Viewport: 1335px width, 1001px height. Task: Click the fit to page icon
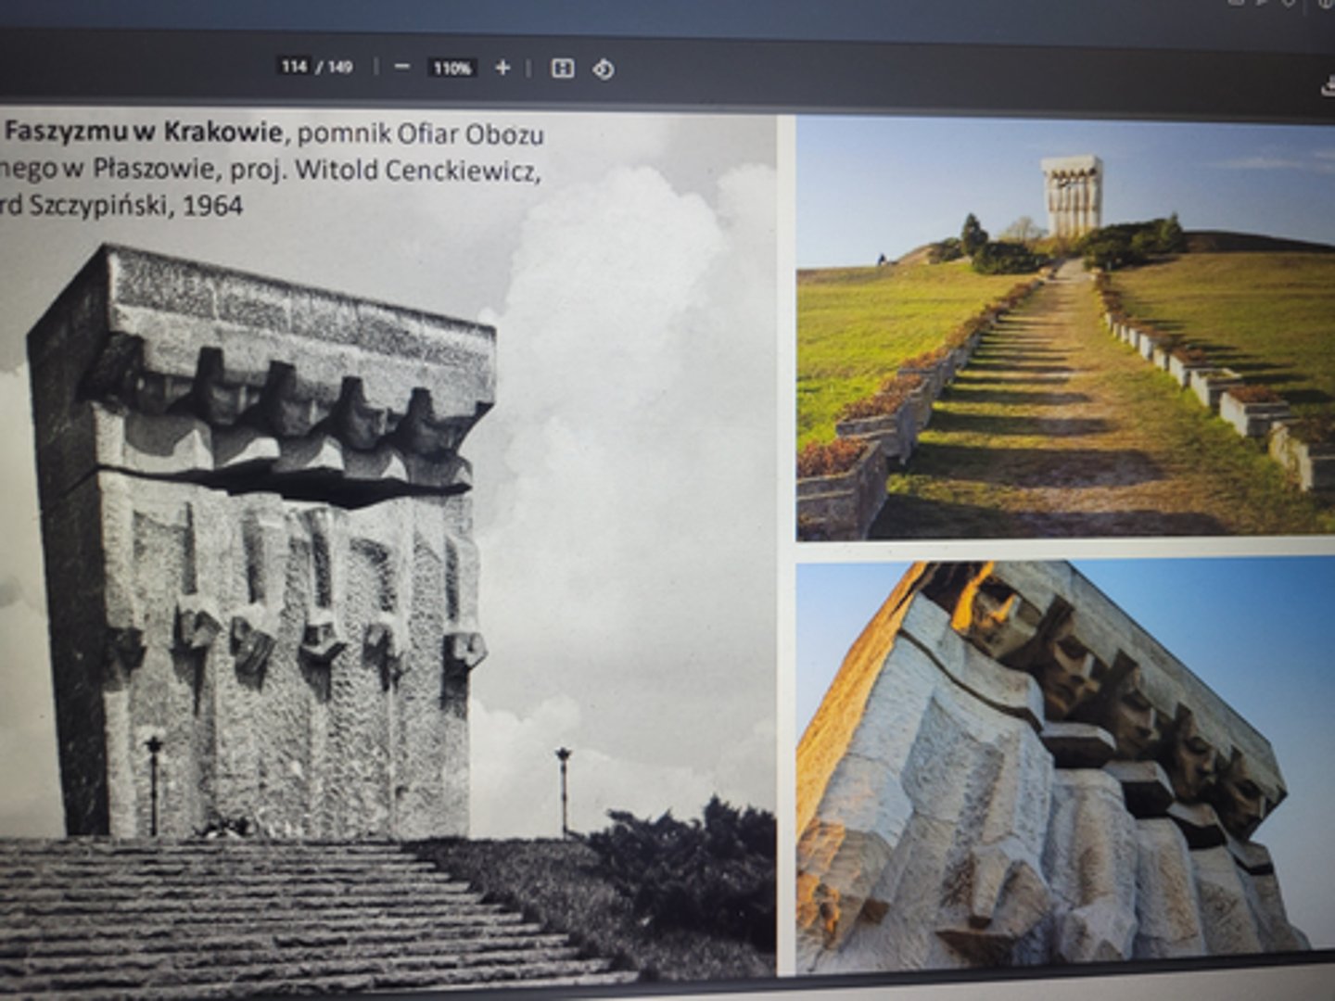coord(562,69)
